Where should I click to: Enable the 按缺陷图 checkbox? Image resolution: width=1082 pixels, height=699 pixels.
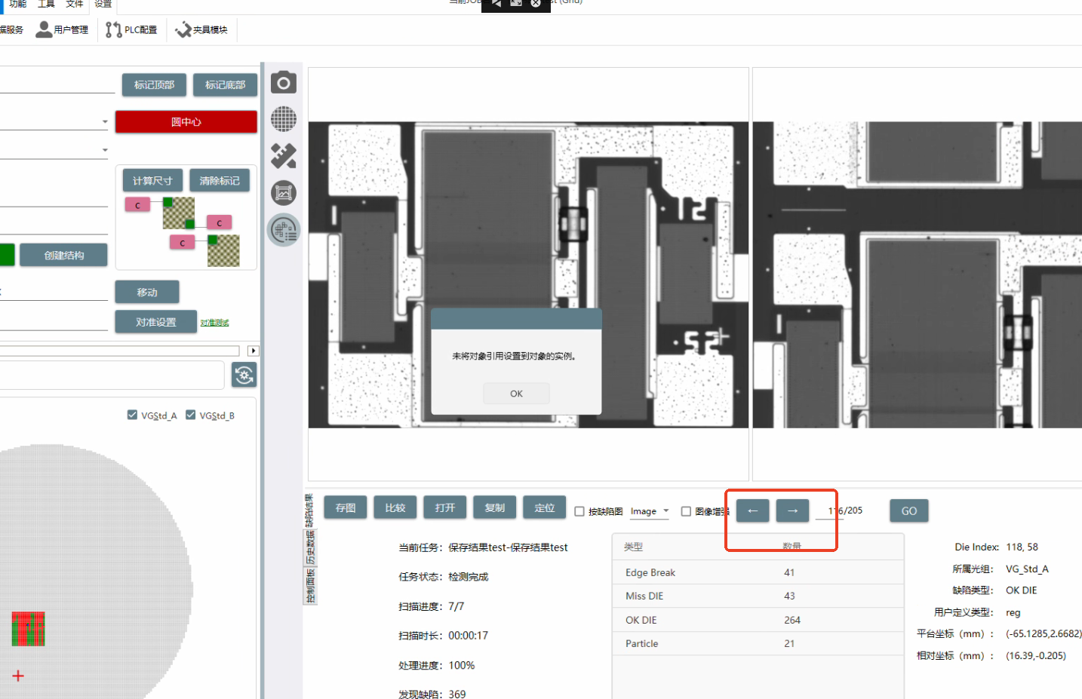coord(579,511)
